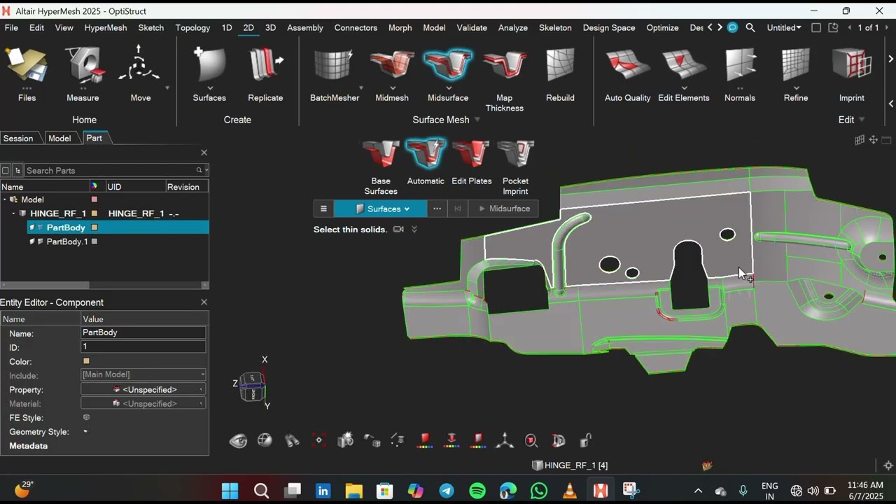This screenshot has height=504, width=896.
Task: Click the Color swatch in Entity Editor
Action: click(x=86, y=361)
